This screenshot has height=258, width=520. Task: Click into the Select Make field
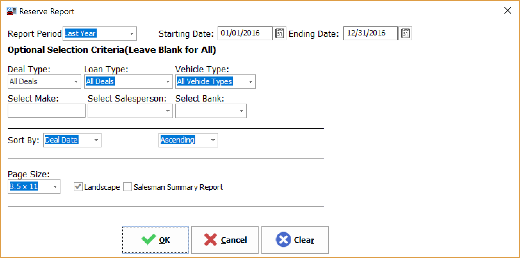click(x=46, y=111)
